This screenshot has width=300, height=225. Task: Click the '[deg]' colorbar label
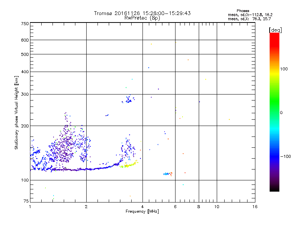point(275,30)
